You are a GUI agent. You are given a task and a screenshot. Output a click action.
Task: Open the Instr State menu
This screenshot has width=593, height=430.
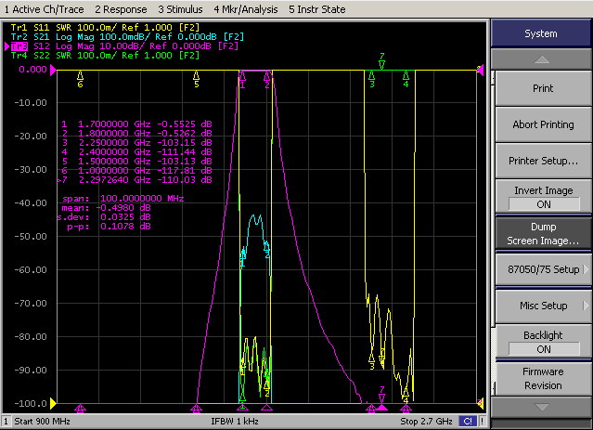coord(317,9)
